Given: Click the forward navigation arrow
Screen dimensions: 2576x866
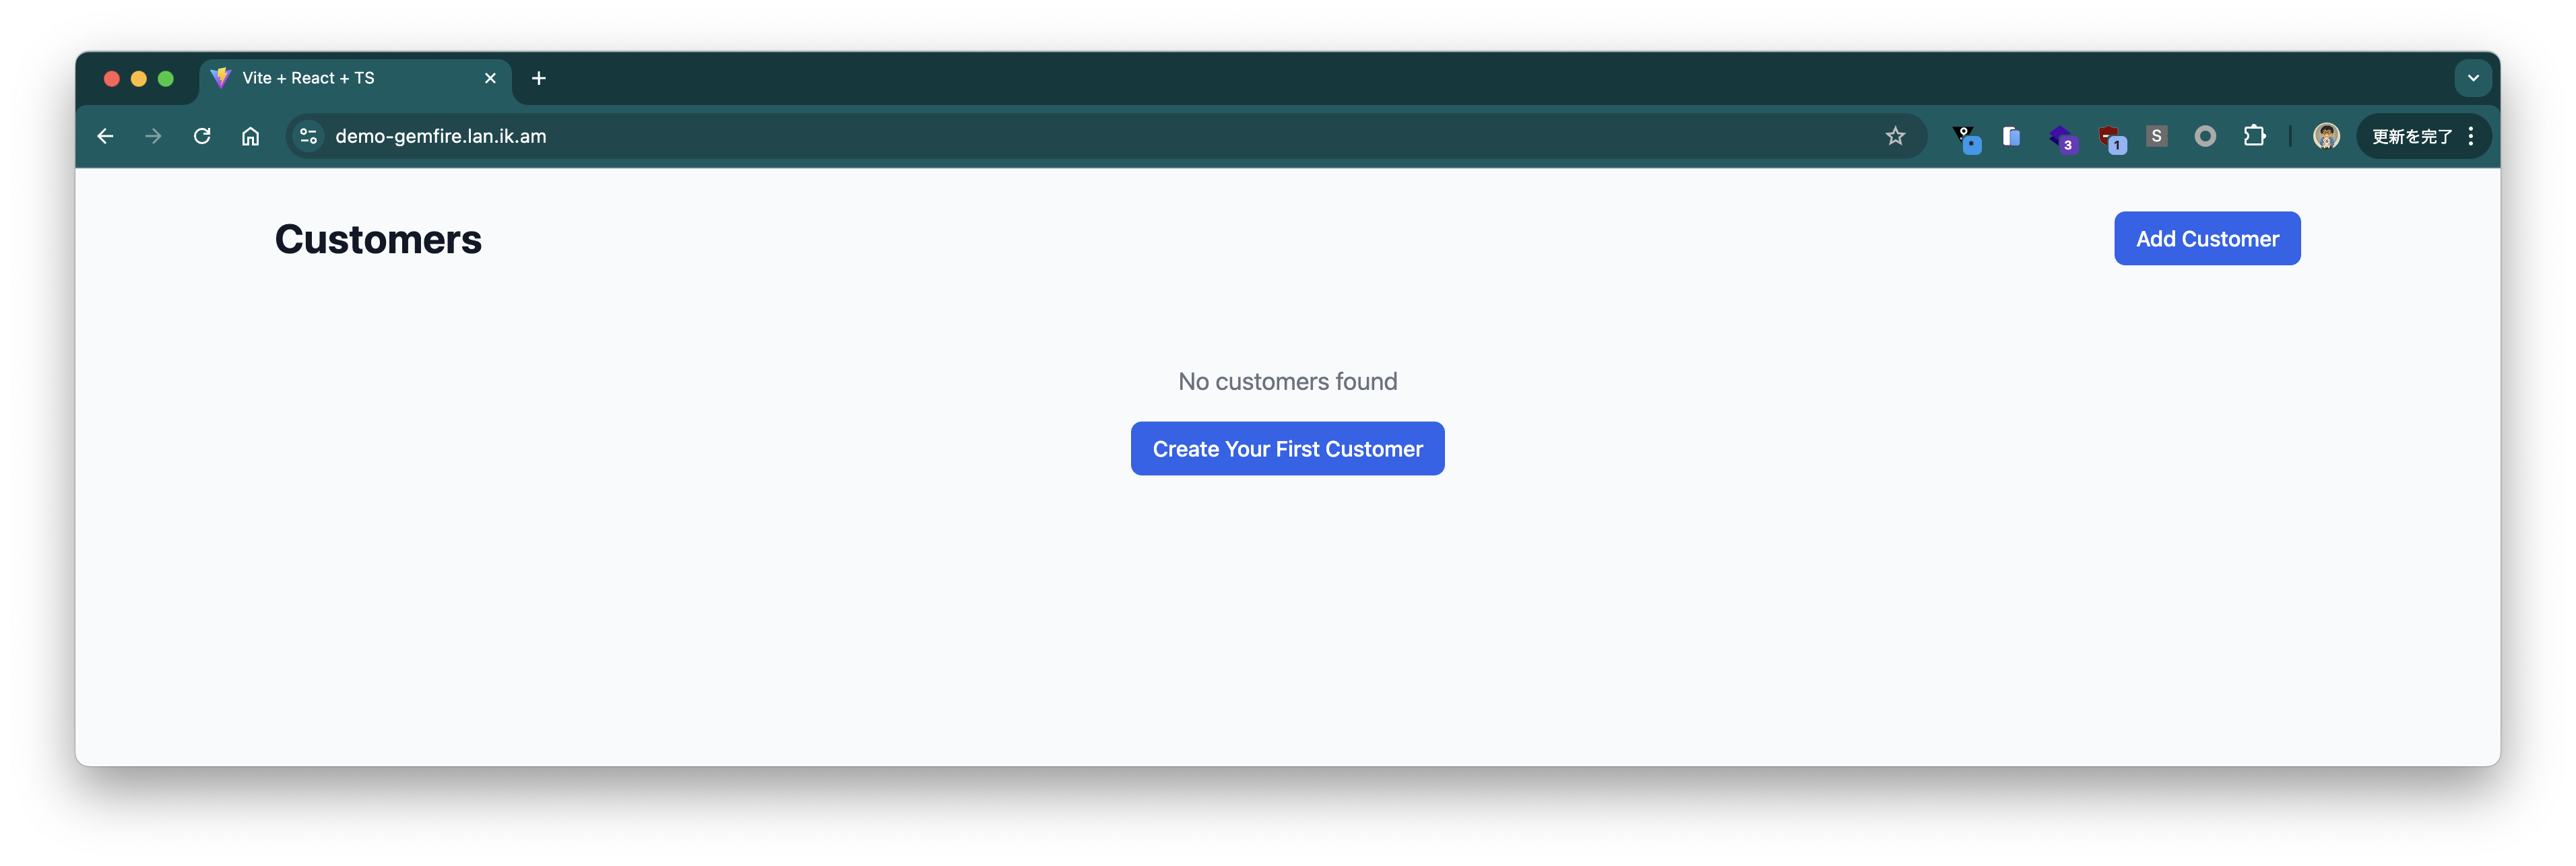Looking at the screenshot, I should 153,136.
